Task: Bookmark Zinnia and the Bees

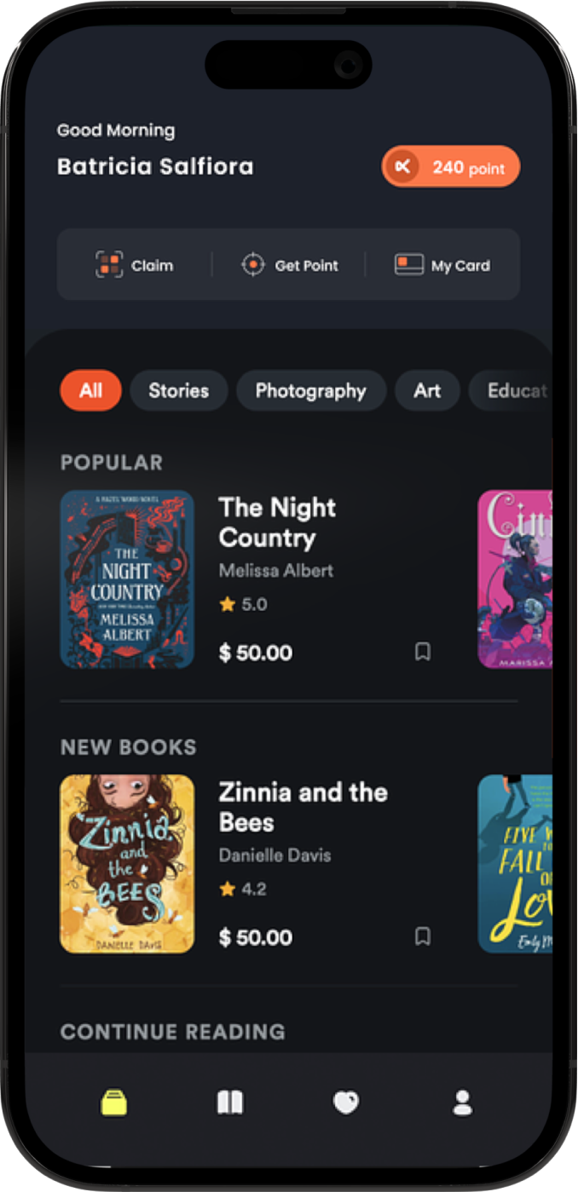Action: [422, 936]
